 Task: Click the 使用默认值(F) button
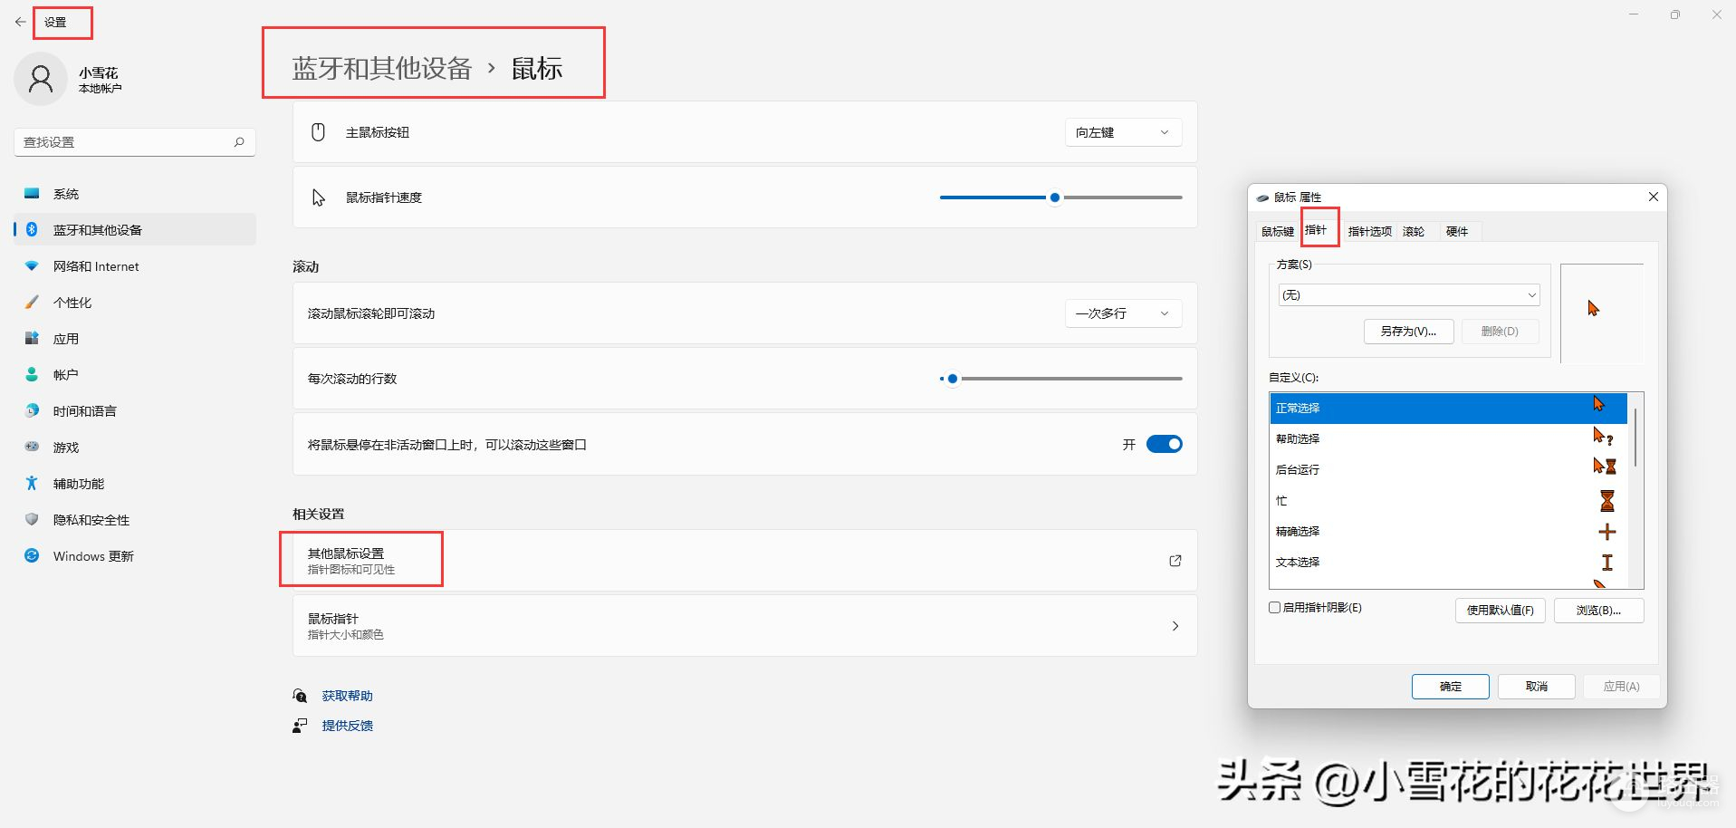[x=1501, y=611]
